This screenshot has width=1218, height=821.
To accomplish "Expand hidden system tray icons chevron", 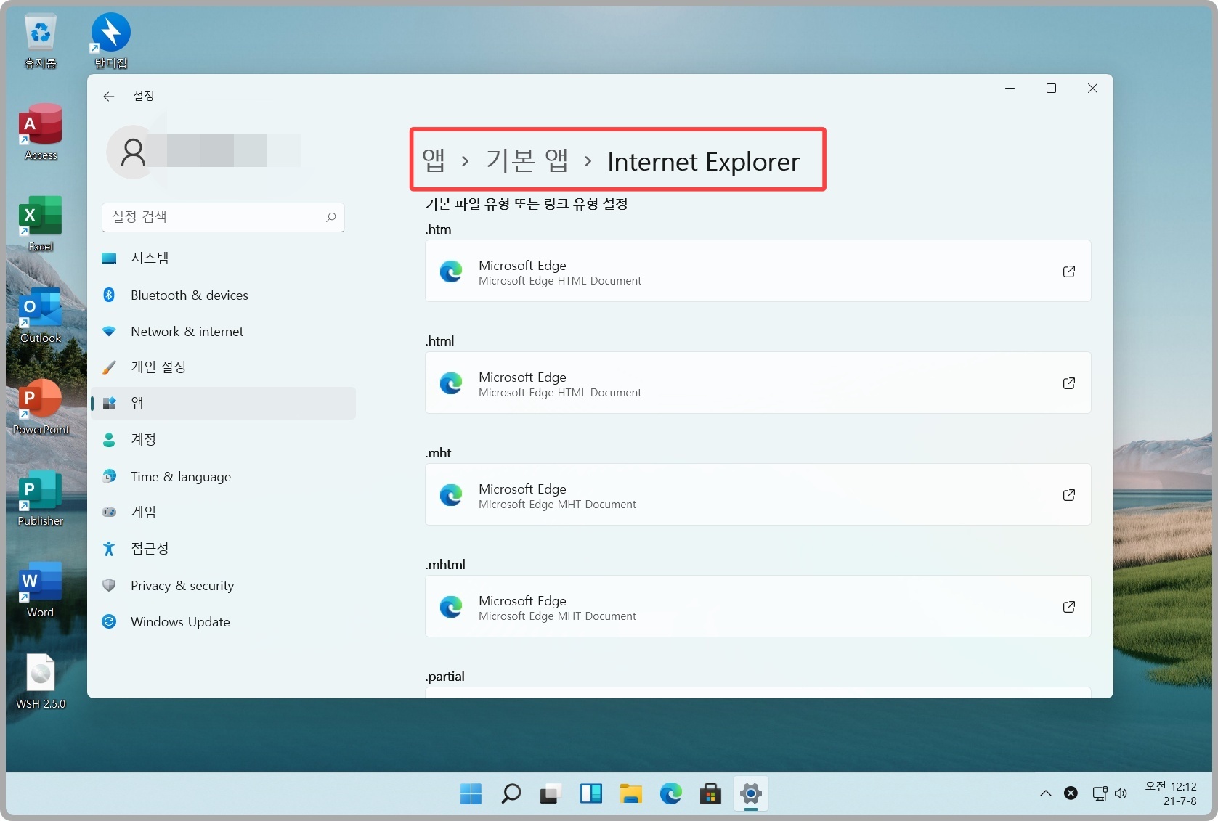I will point(1045,793).
